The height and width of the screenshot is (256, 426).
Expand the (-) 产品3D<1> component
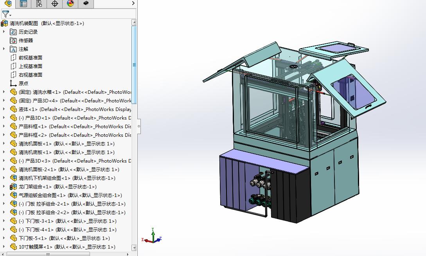click(x=4, y=118)
